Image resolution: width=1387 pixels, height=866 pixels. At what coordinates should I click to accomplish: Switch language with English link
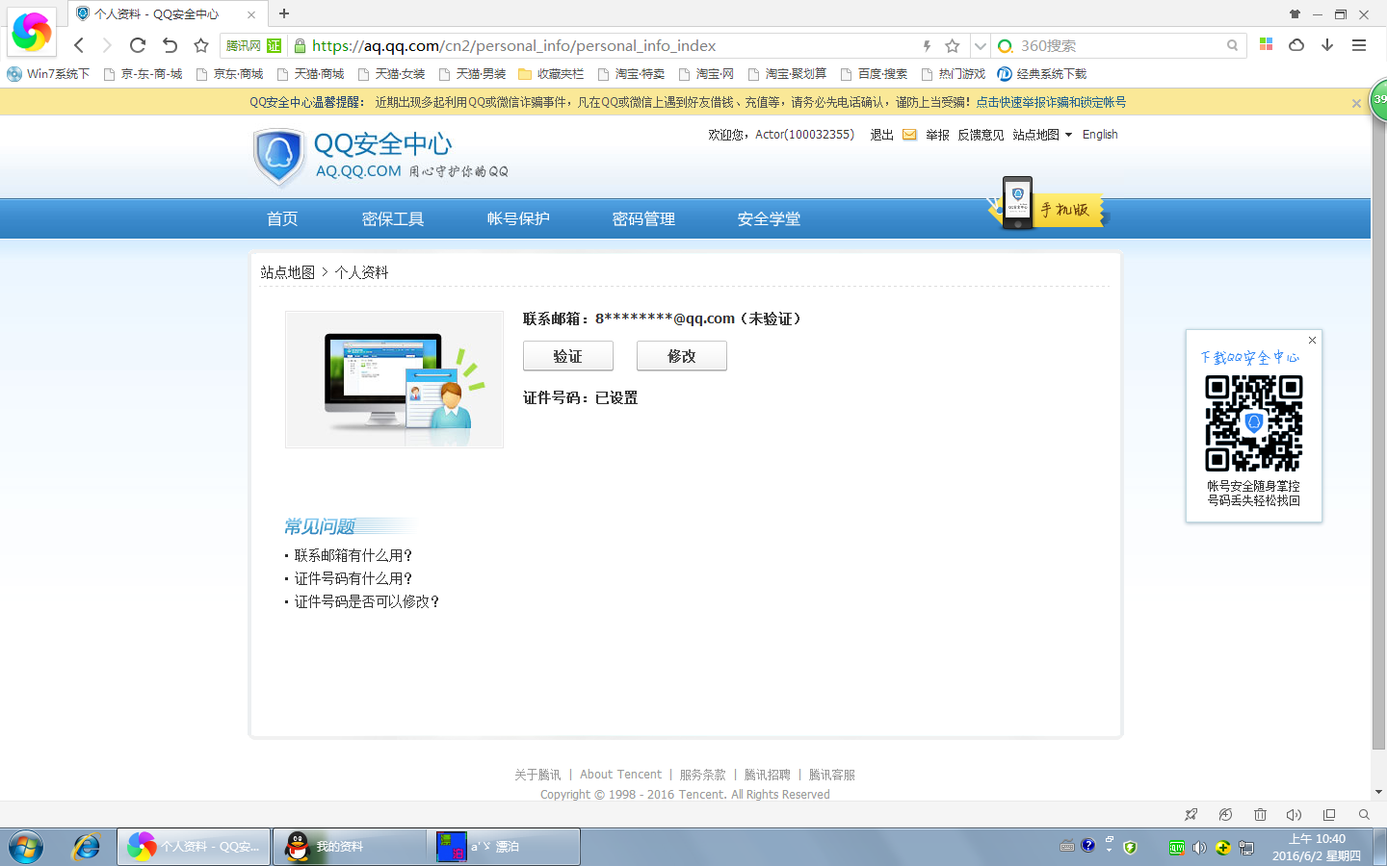coord(1100,135)
